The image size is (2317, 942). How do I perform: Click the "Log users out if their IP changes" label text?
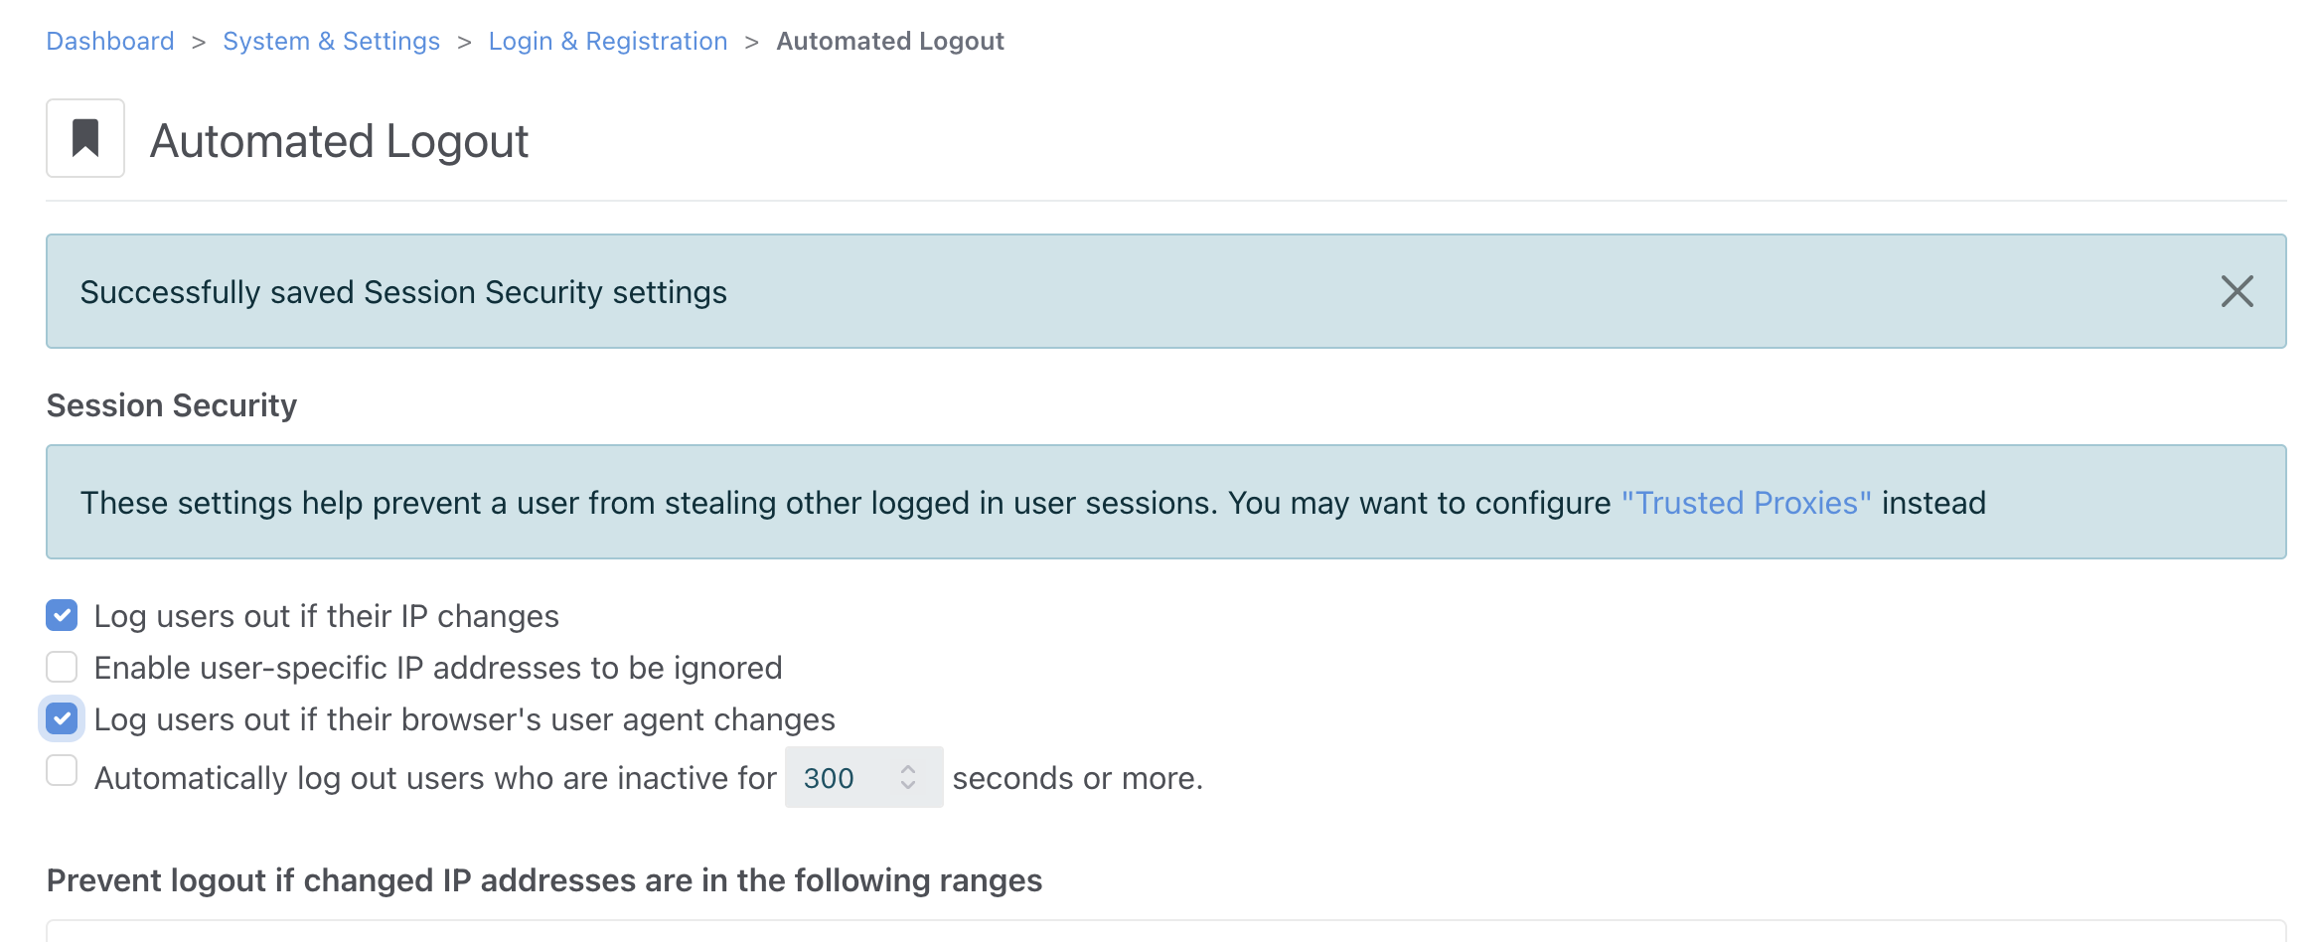327,616
